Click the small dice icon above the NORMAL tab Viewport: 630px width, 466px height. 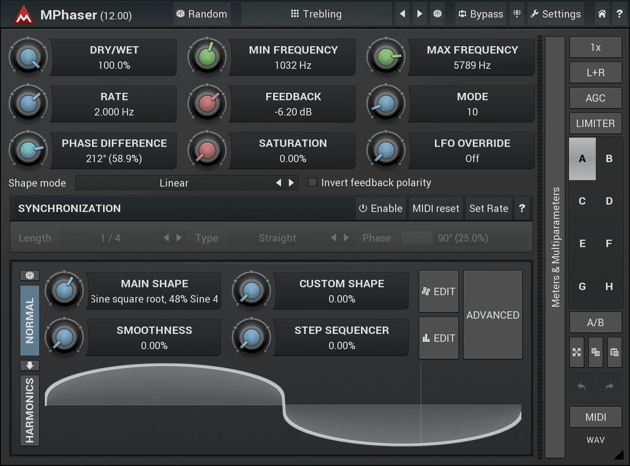(x=30, y=275)
